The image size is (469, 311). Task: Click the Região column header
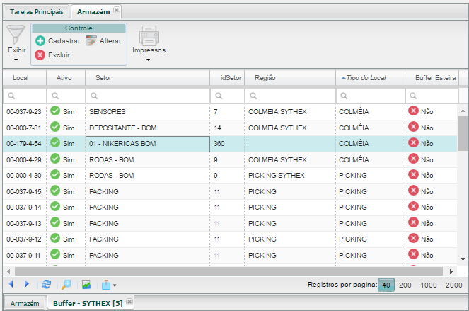pyautogui.click(x=290, y=78)
